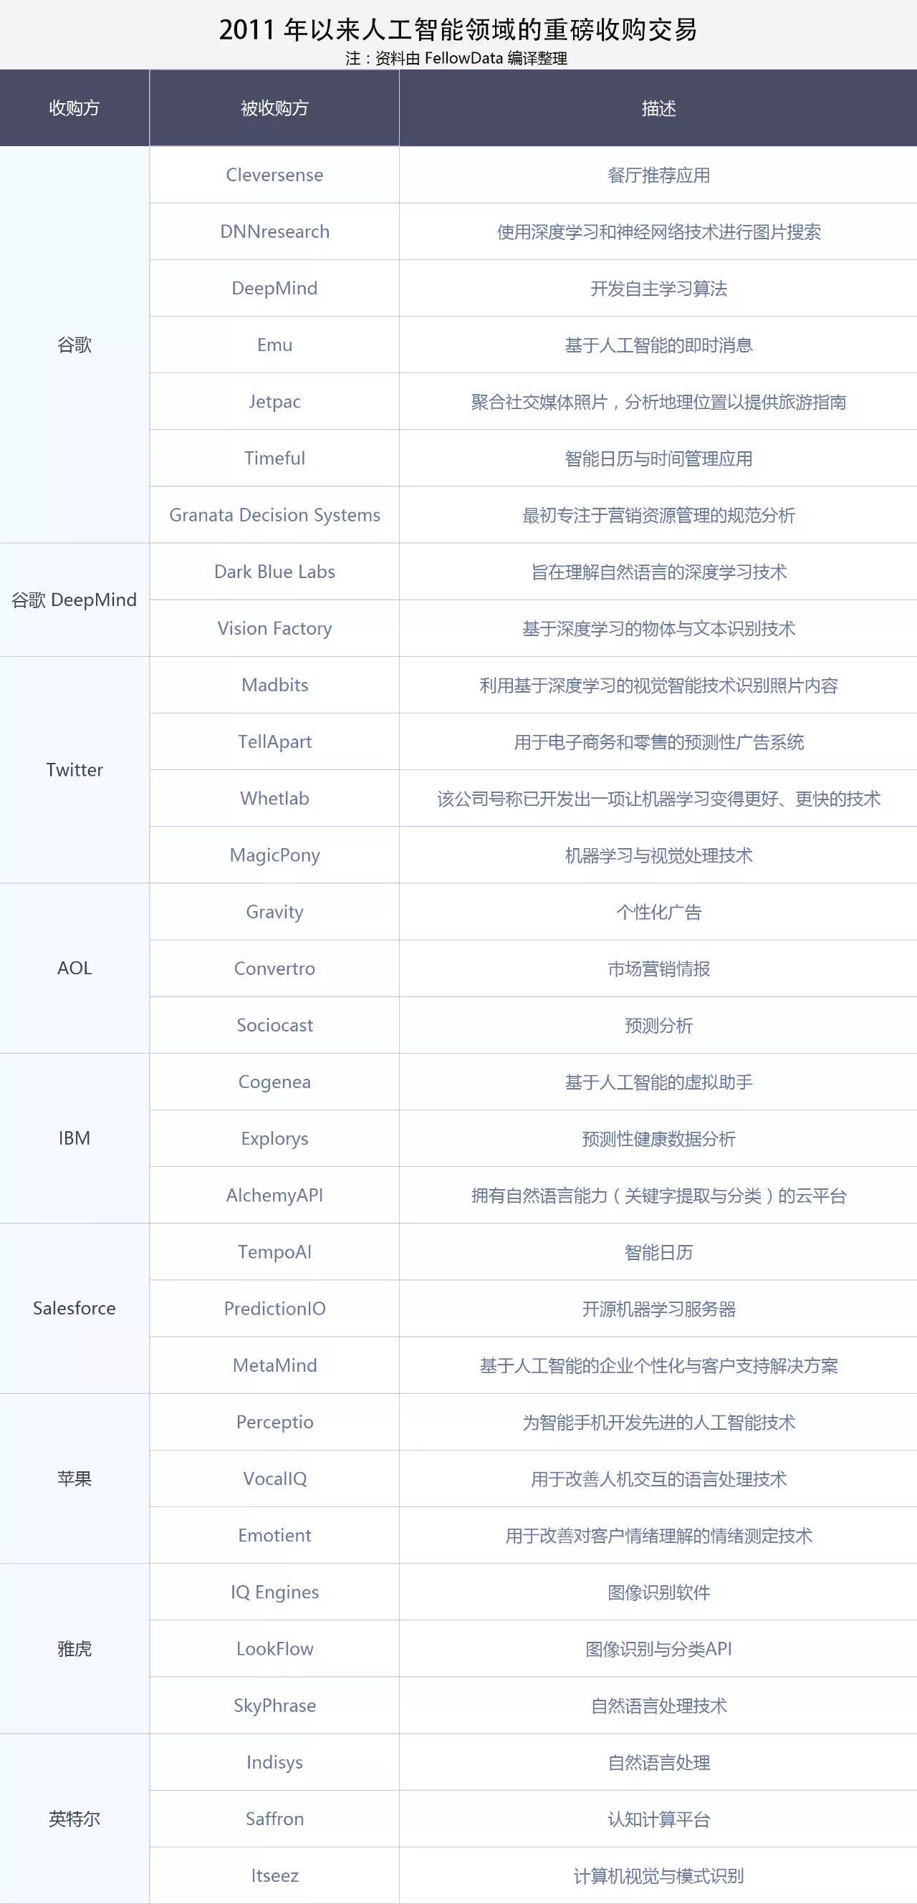The height and width of the screenshot is (1904, 917).
Task: Click the TempoAI cell
Action: click(274, 1251)
